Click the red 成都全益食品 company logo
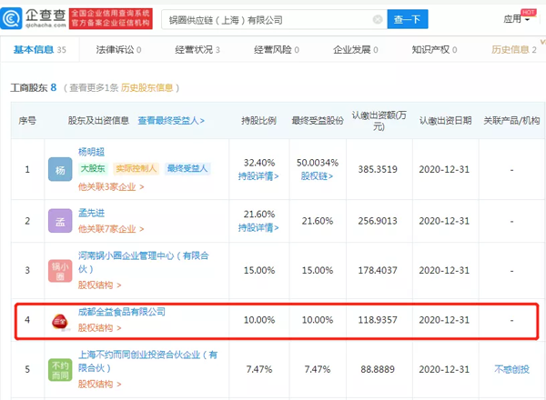 tap(60, 322)
